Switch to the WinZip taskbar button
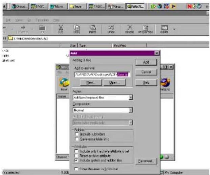Image resolution: width=210 pixels, height=175 pixels. pyautogui.click(x=135, y=6)
